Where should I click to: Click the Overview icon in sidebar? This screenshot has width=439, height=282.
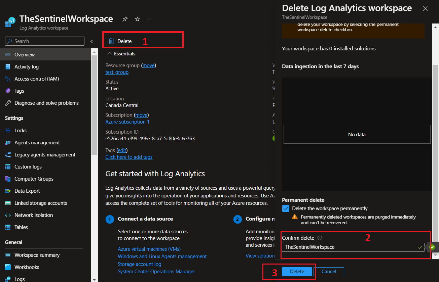pos(8,54)
